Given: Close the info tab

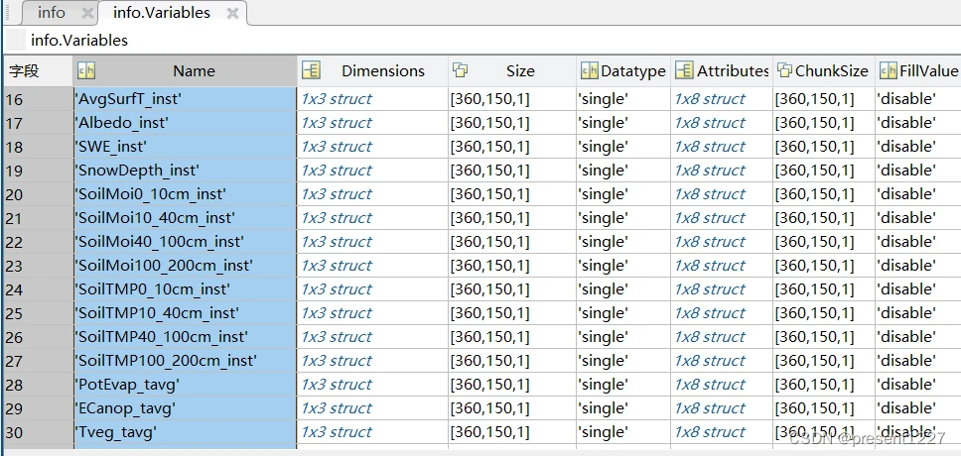Looking at the screenshot, I should point(85,14).
